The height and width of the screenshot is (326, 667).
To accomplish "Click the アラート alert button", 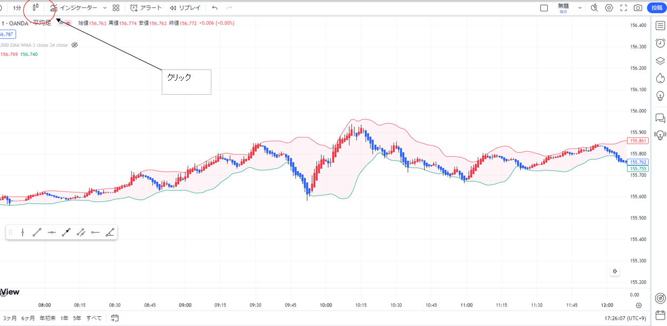I will pos(146,8).
